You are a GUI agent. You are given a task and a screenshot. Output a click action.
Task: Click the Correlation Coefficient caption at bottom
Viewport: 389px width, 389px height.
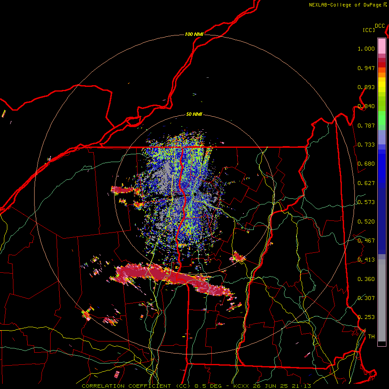pos(197,386)
